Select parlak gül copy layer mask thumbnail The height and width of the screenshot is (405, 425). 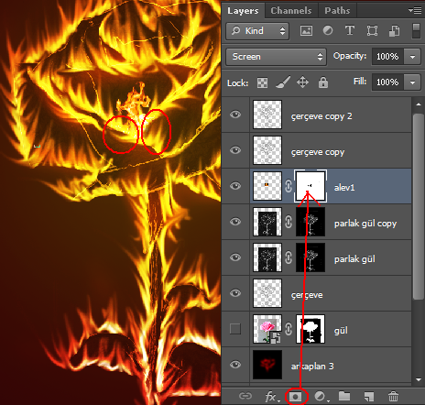tap(311, 222)
